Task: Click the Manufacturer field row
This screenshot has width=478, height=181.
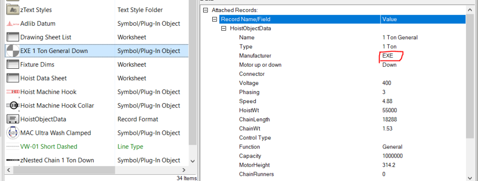Action: (x=255, y=56)
